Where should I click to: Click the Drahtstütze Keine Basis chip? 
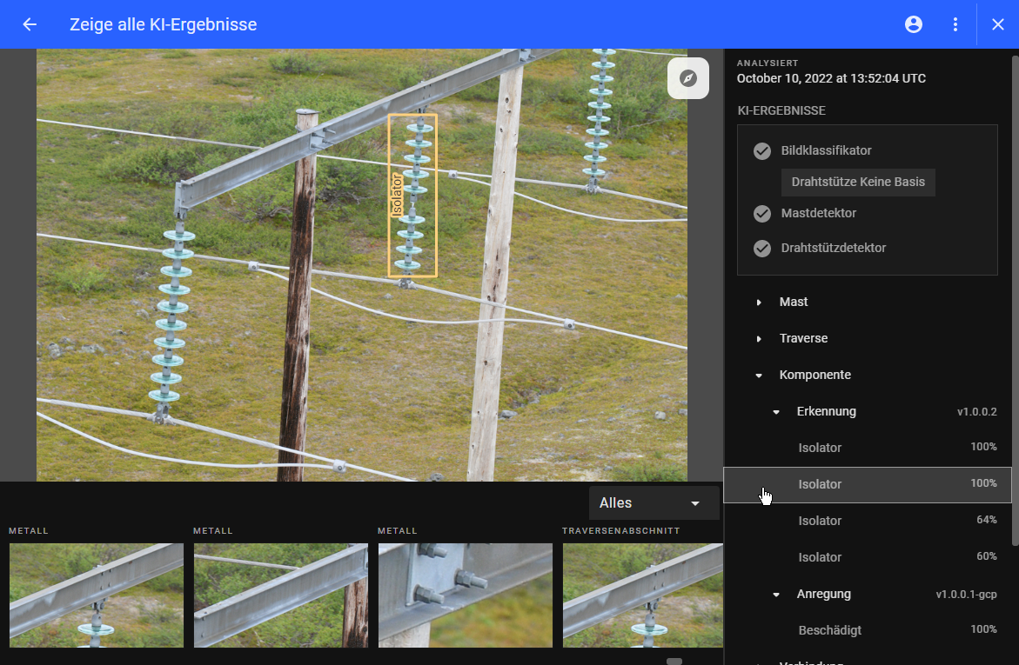[858, 183]
